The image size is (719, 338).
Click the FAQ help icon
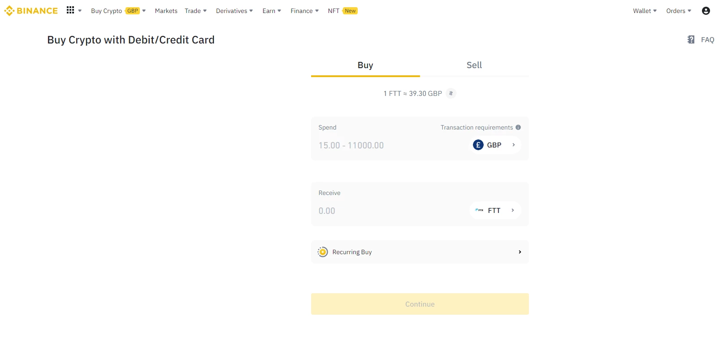click(691, 40)
